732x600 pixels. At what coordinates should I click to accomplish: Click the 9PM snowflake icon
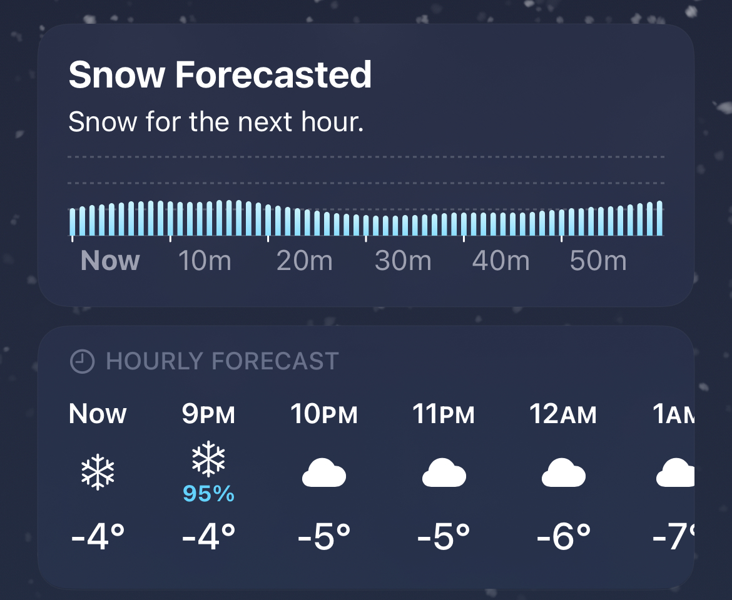208,461
